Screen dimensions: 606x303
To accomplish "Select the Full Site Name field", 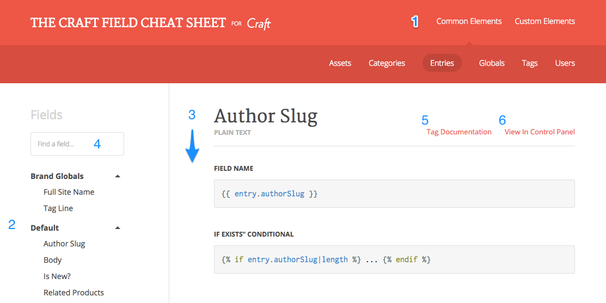I will pyautogui.click(x=69, y=192).
